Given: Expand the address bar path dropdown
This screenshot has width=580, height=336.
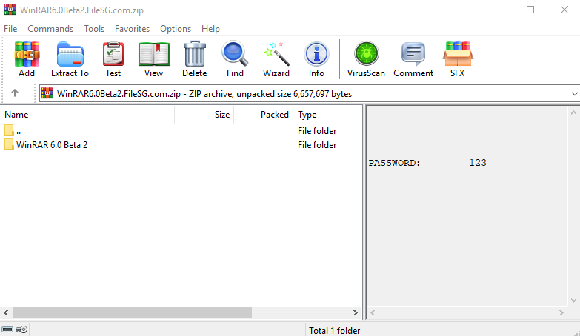Looking at the screenshot, I should (x=574, y=94).
